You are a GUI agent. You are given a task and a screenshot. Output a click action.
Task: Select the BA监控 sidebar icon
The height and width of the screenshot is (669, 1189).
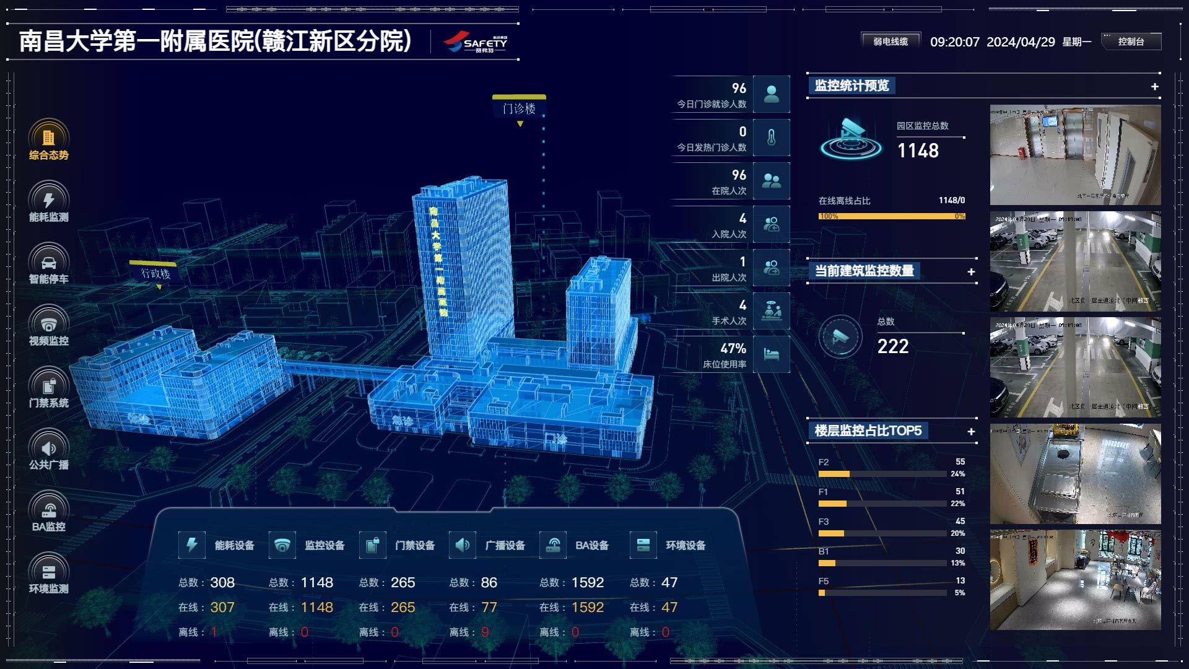click(48, 509)
